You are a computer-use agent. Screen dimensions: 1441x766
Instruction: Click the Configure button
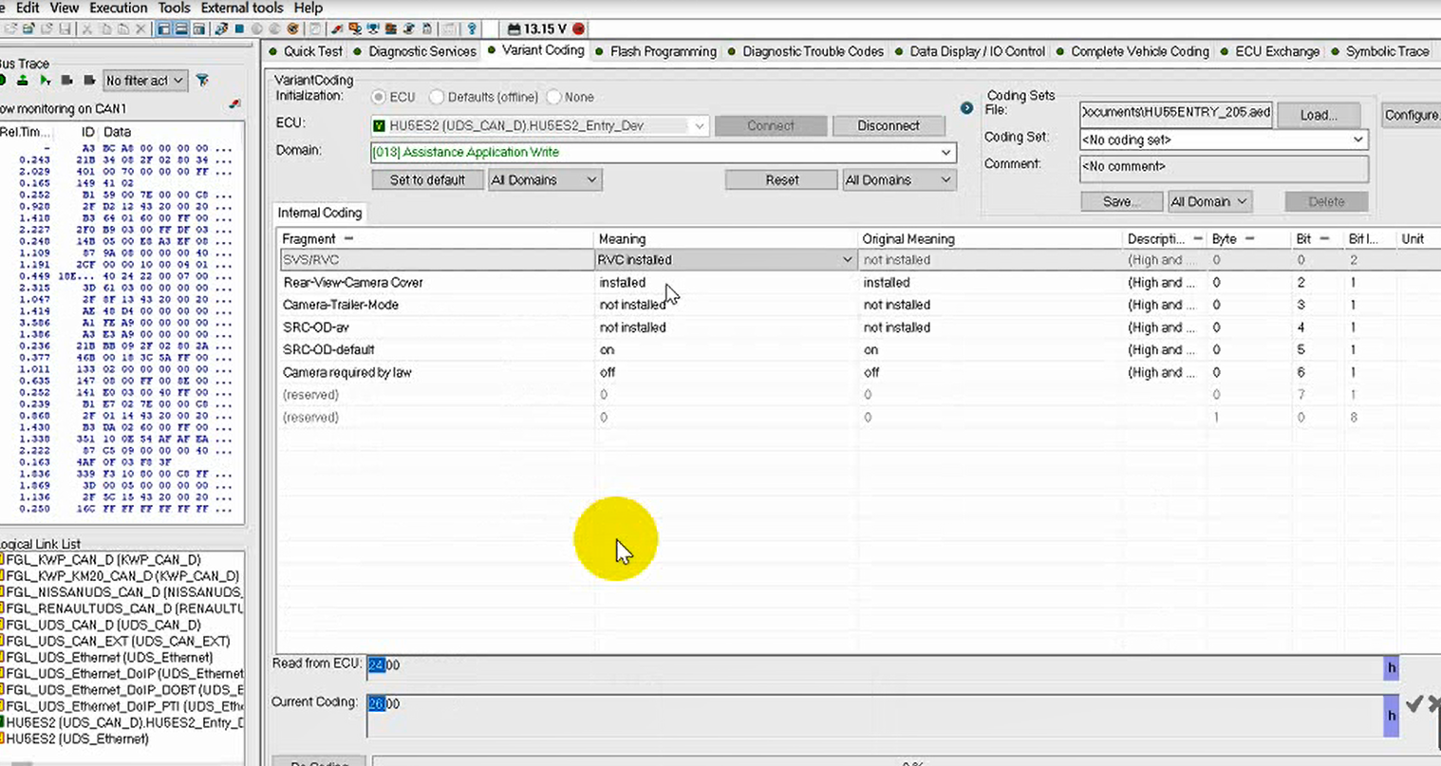pyautogui.click(x=1412, y=115)
